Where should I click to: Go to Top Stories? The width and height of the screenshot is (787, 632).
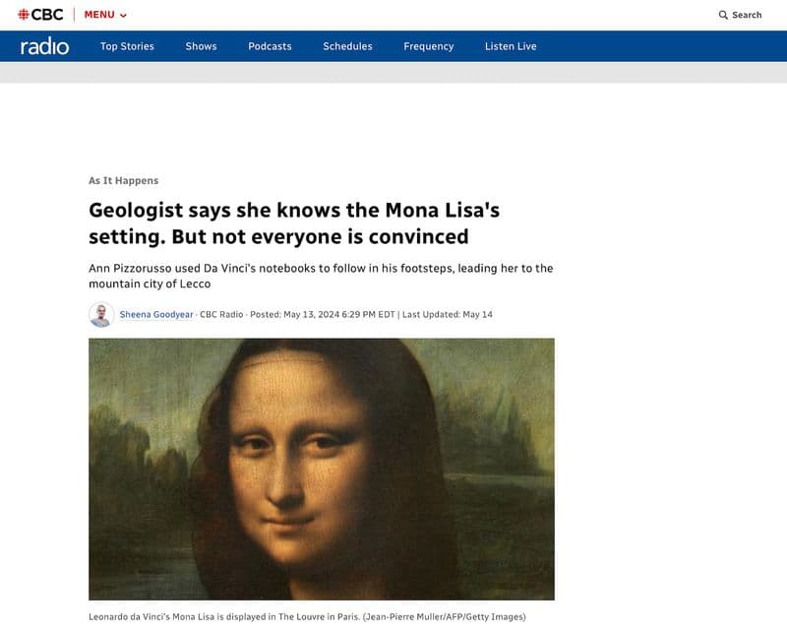(x=127, y=46)
